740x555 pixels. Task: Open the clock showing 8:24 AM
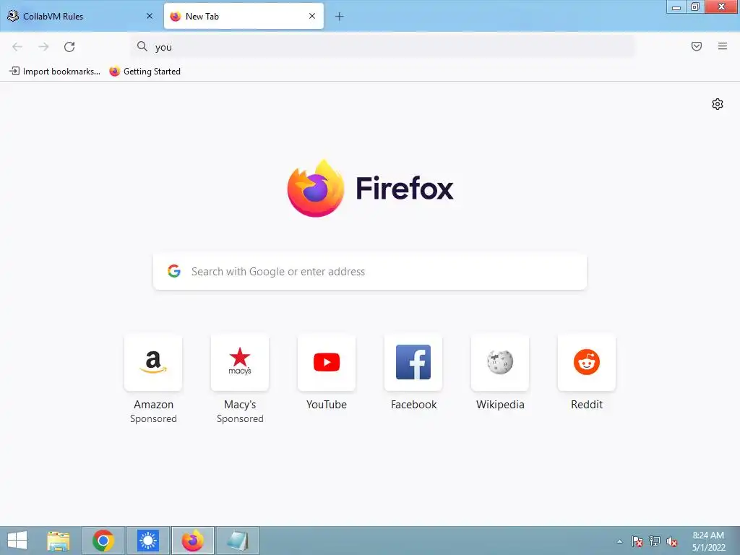(x=708, y=541)
